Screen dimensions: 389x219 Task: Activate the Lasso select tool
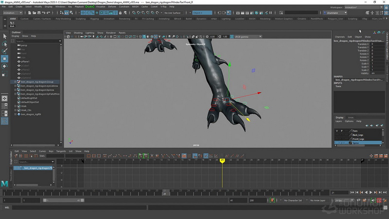pyautogui.click(x=4, y=44)
